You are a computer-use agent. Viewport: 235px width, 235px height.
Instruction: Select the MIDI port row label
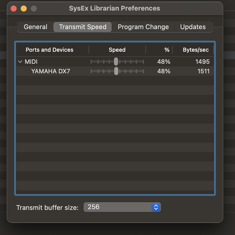[31, 62]
